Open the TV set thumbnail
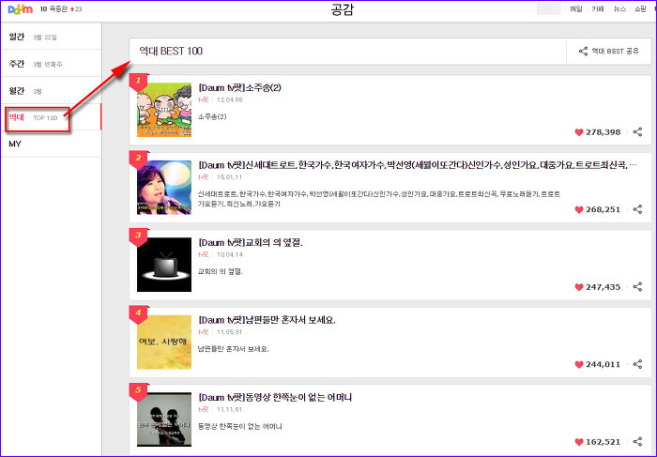This screenshot has height=457, width=657. pyautogui.click(x=164, y=265)
